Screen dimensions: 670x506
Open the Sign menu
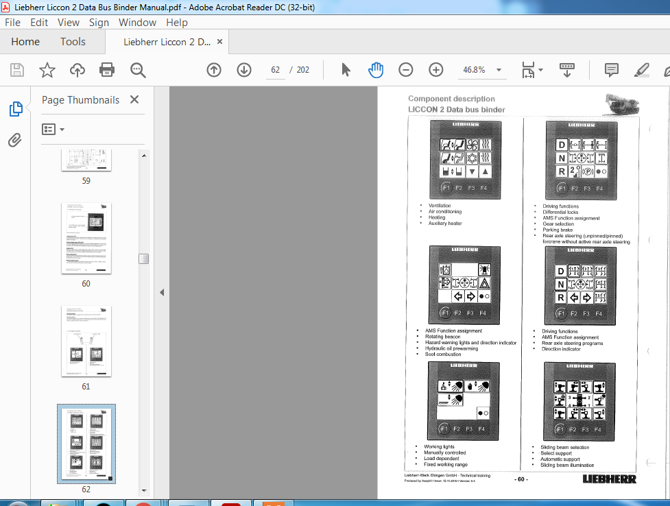point(99,22)
